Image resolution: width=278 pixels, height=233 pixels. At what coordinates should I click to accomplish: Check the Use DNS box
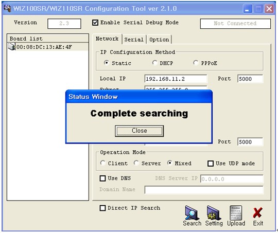point(102,178)
